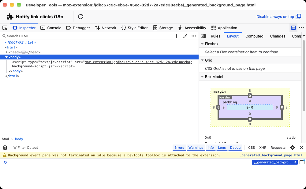Screen dimensions: 306x189
Task: Open the evaluation context selector dropdown
Action: tap(274, 162)
